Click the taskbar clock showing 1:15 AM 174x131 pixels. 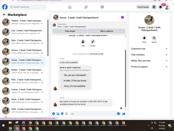162,123
